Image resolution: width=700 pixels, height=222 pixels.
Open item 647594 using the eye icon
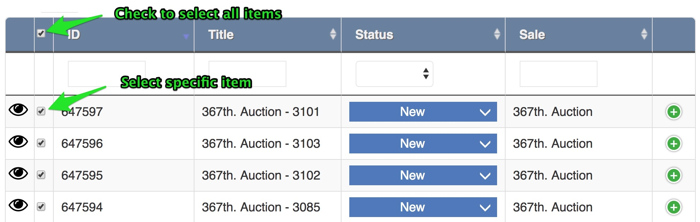18,205
